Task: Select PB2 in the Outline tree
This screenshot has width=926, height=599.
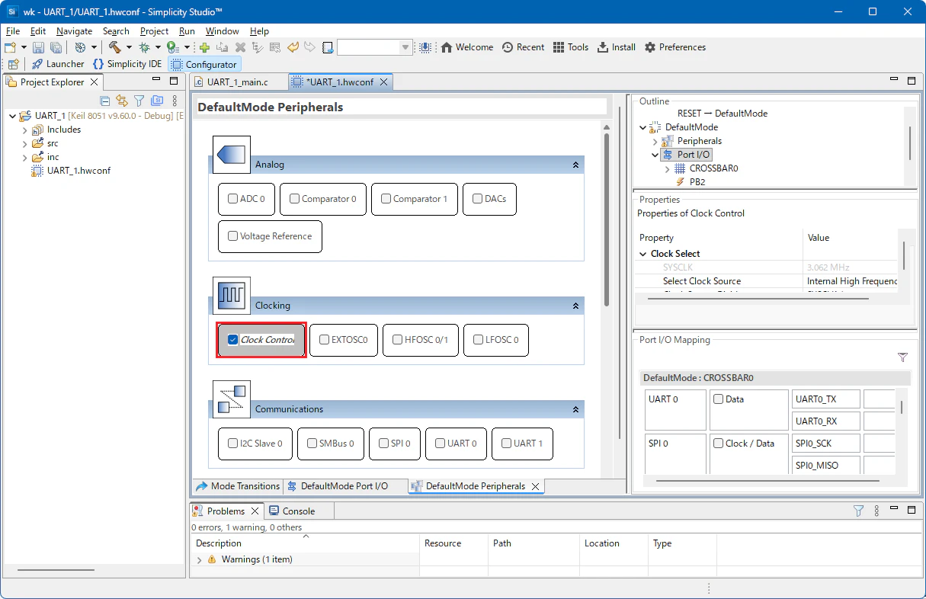Action: 697,182
